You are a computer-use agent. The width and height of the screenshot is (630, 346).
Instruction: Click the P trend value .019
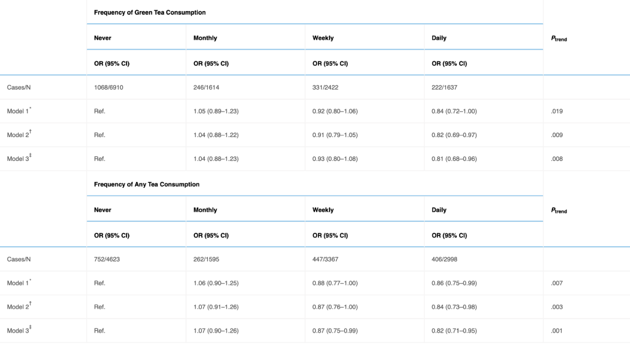556,111
